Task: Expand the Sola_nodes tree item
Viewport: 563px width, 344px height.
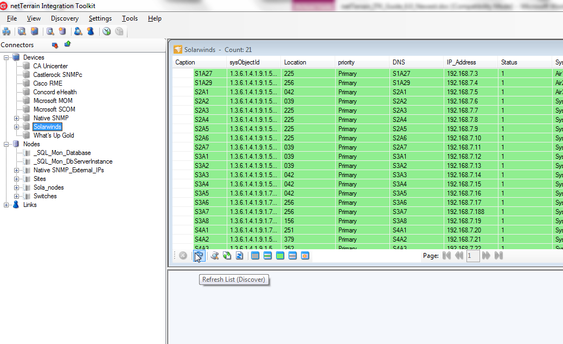Action: coord(17,187)
